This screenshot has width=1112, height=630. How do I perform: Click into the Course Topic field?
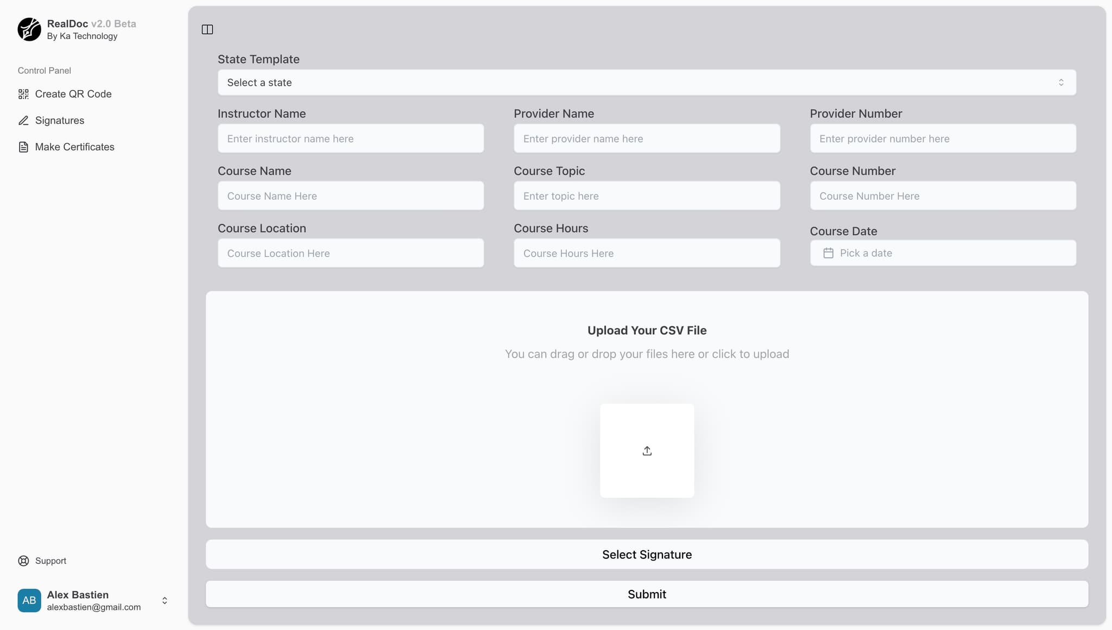646,196
